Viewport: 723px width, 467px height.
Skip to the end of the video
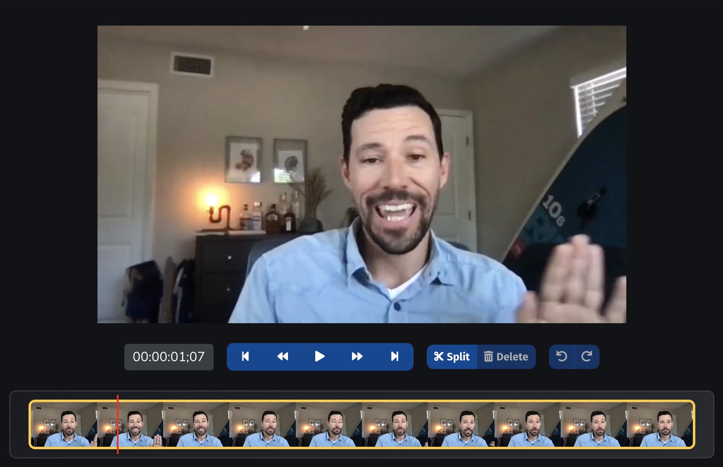point(395,357)
